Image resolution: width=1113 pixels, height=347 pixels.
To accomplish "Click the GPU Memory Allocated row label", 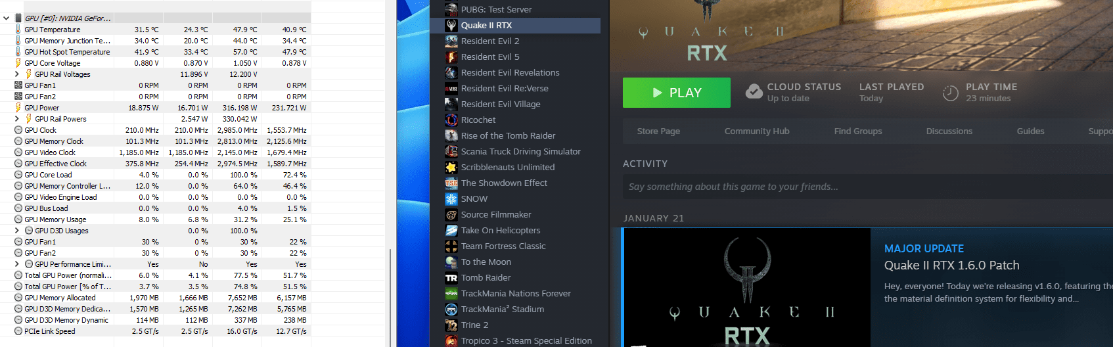I will tap(60, 298).
